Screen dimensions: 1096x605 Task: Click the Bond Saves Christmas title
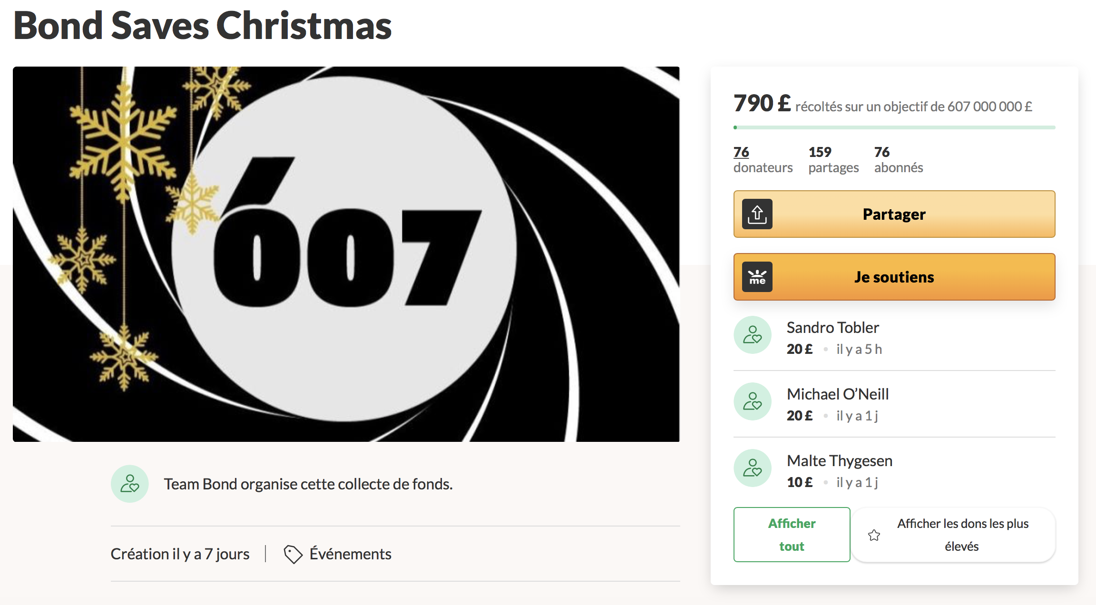click(203, 26)
